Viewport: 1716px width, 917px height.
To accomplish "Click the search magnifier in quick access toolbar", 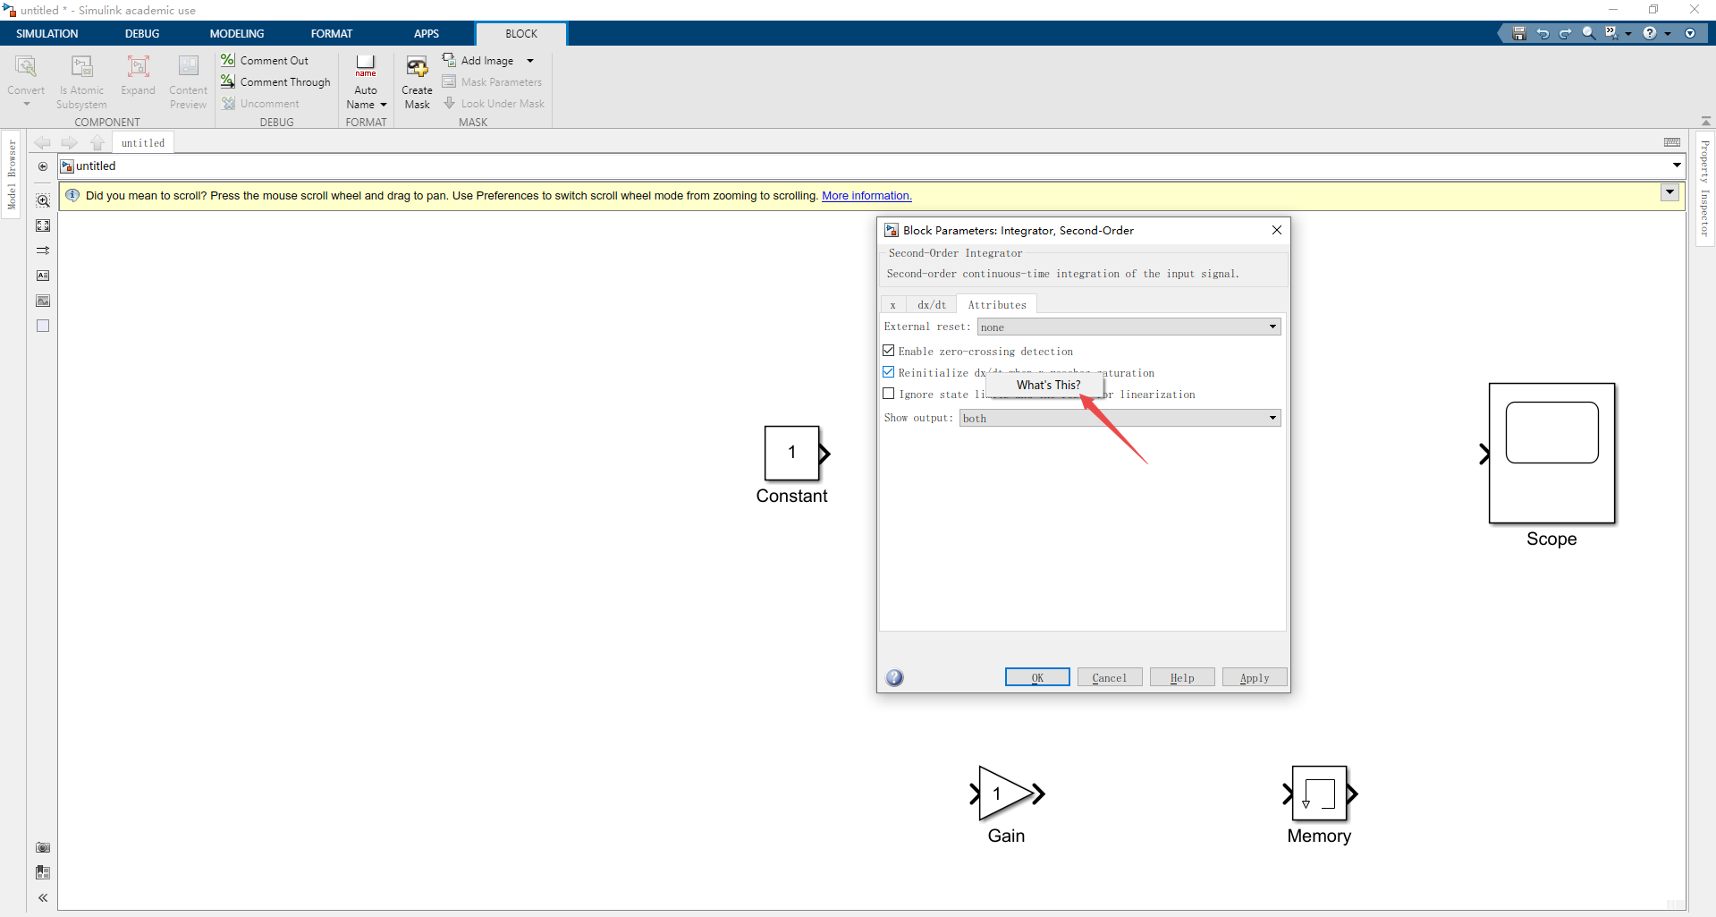I will tap(1588, 33).
